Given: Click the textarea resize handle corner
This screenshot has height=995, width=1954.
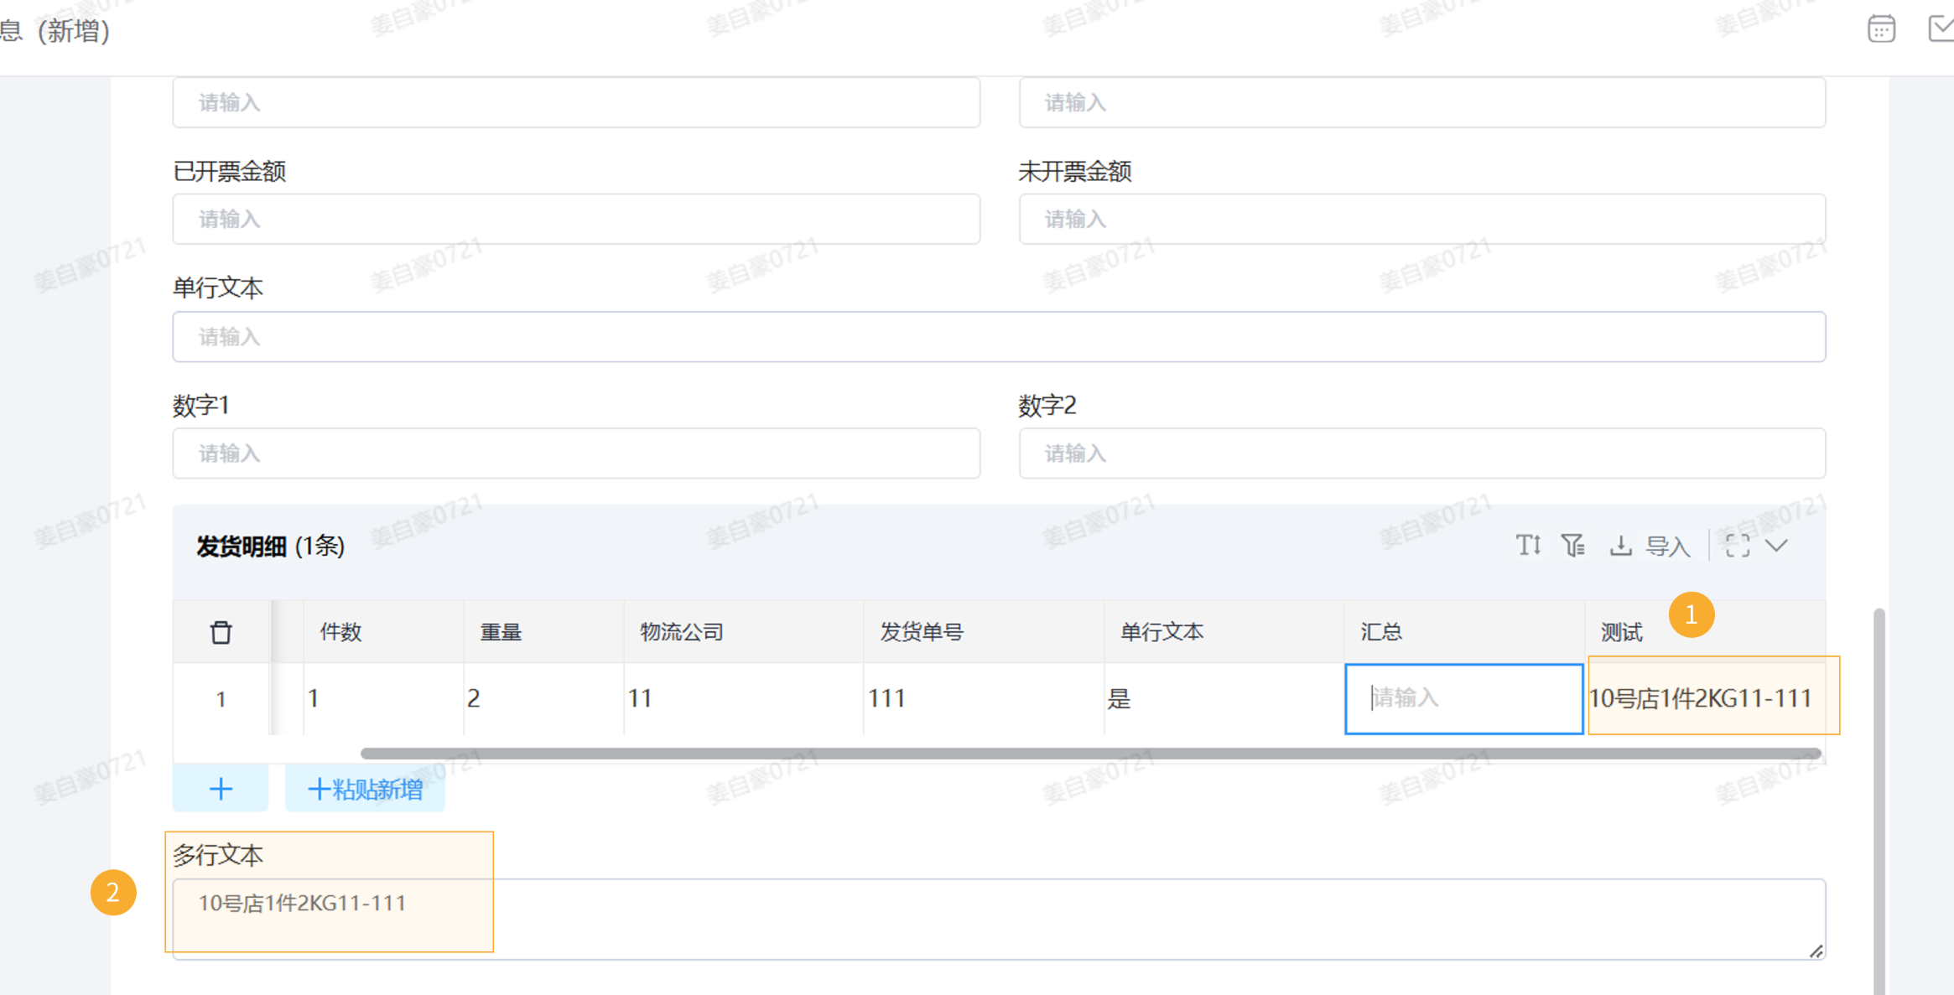Looking at the screenshot, I should 1816,951.
